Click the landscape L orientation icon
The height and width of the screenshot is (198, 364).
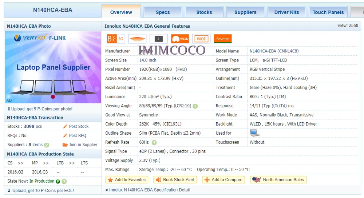(x=159, y=39)
